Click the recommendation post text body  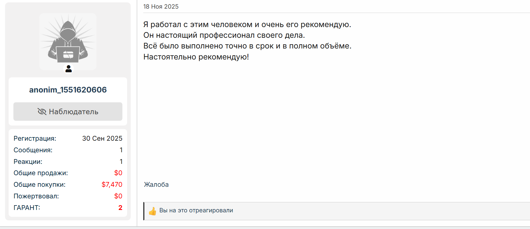click(x=247, y=40)
